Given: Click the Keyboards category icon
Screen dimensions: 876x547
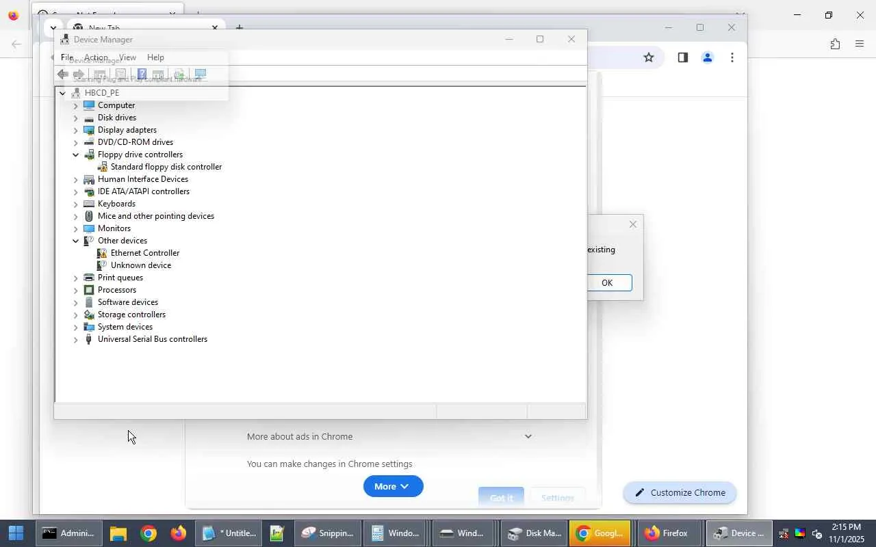Looking at the screenshot, I should pos(89,204).
